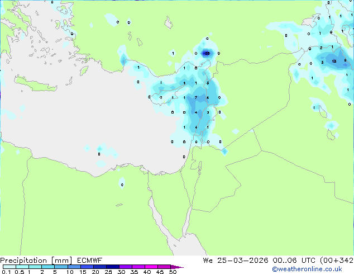Click the '5' precipitation value on the map
The image size is (354, 274).
[208, 83]
